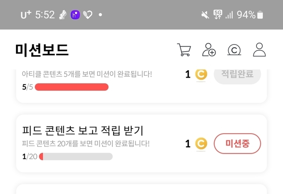Click the completed 5/5 article progress bar
The width and height of the screenshot is (283, 194).
tap(72, 87)
